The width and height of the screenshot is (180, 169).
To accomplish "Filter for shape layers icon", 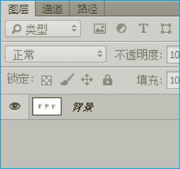I will 166,29.
